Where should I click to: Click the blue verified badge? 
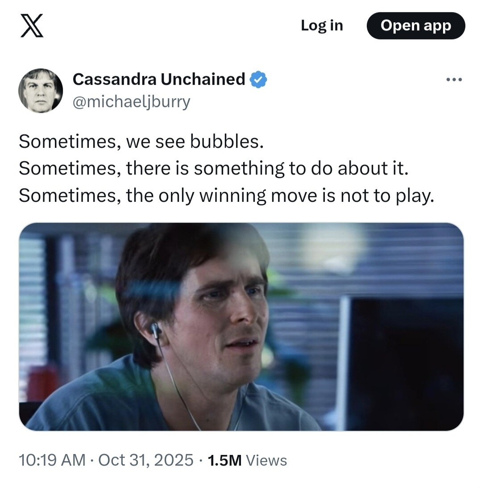point(258,79)
